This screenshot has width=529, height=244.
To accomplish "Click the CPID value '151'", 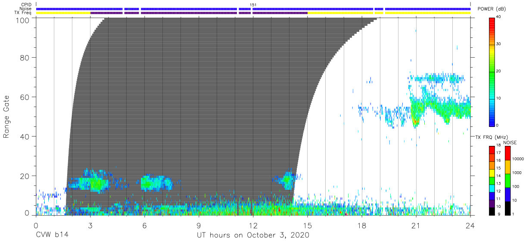I will [253, 4].
